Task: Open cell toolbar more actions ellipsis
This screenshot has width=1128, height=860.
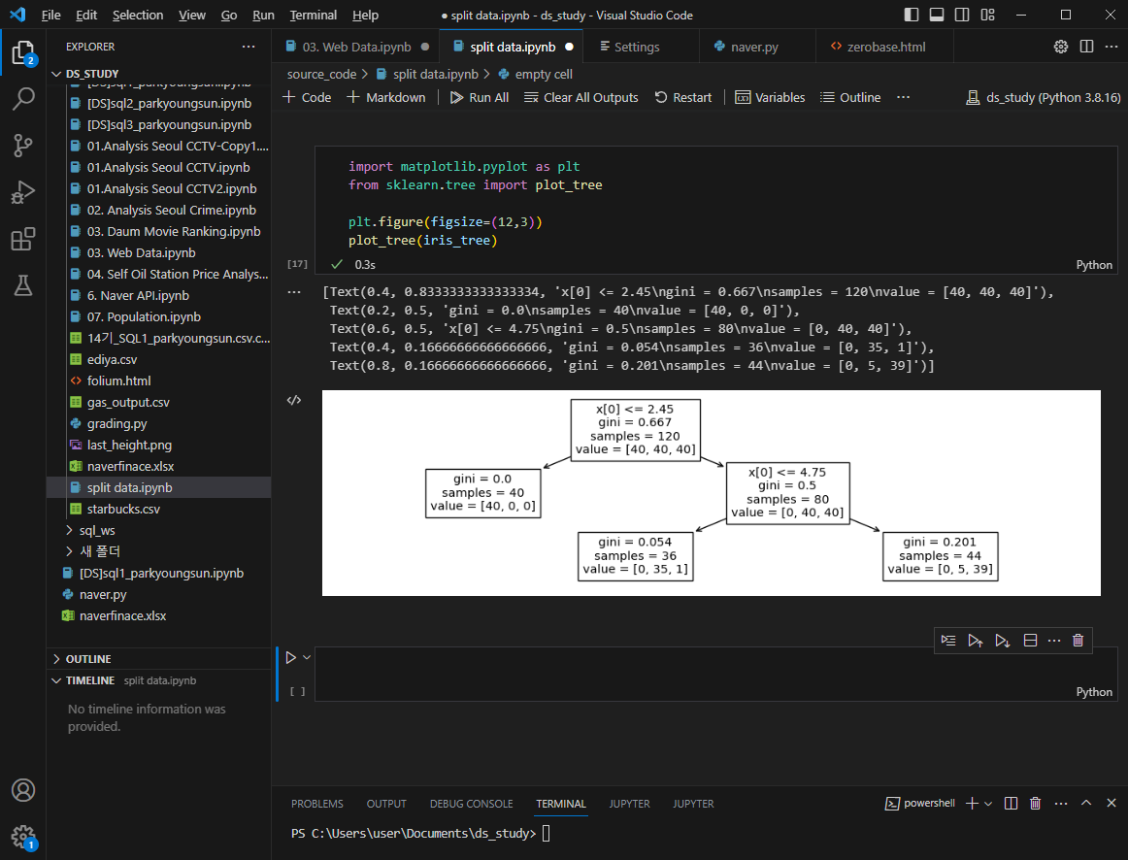Action: pos(1054,640)
